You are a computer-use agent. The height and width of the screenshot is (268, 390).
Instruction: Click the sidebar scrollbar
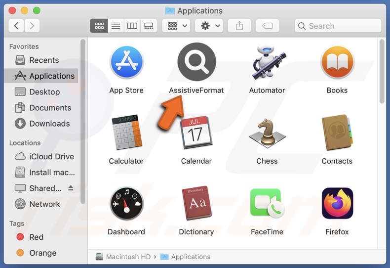click(x=83, y=122)
